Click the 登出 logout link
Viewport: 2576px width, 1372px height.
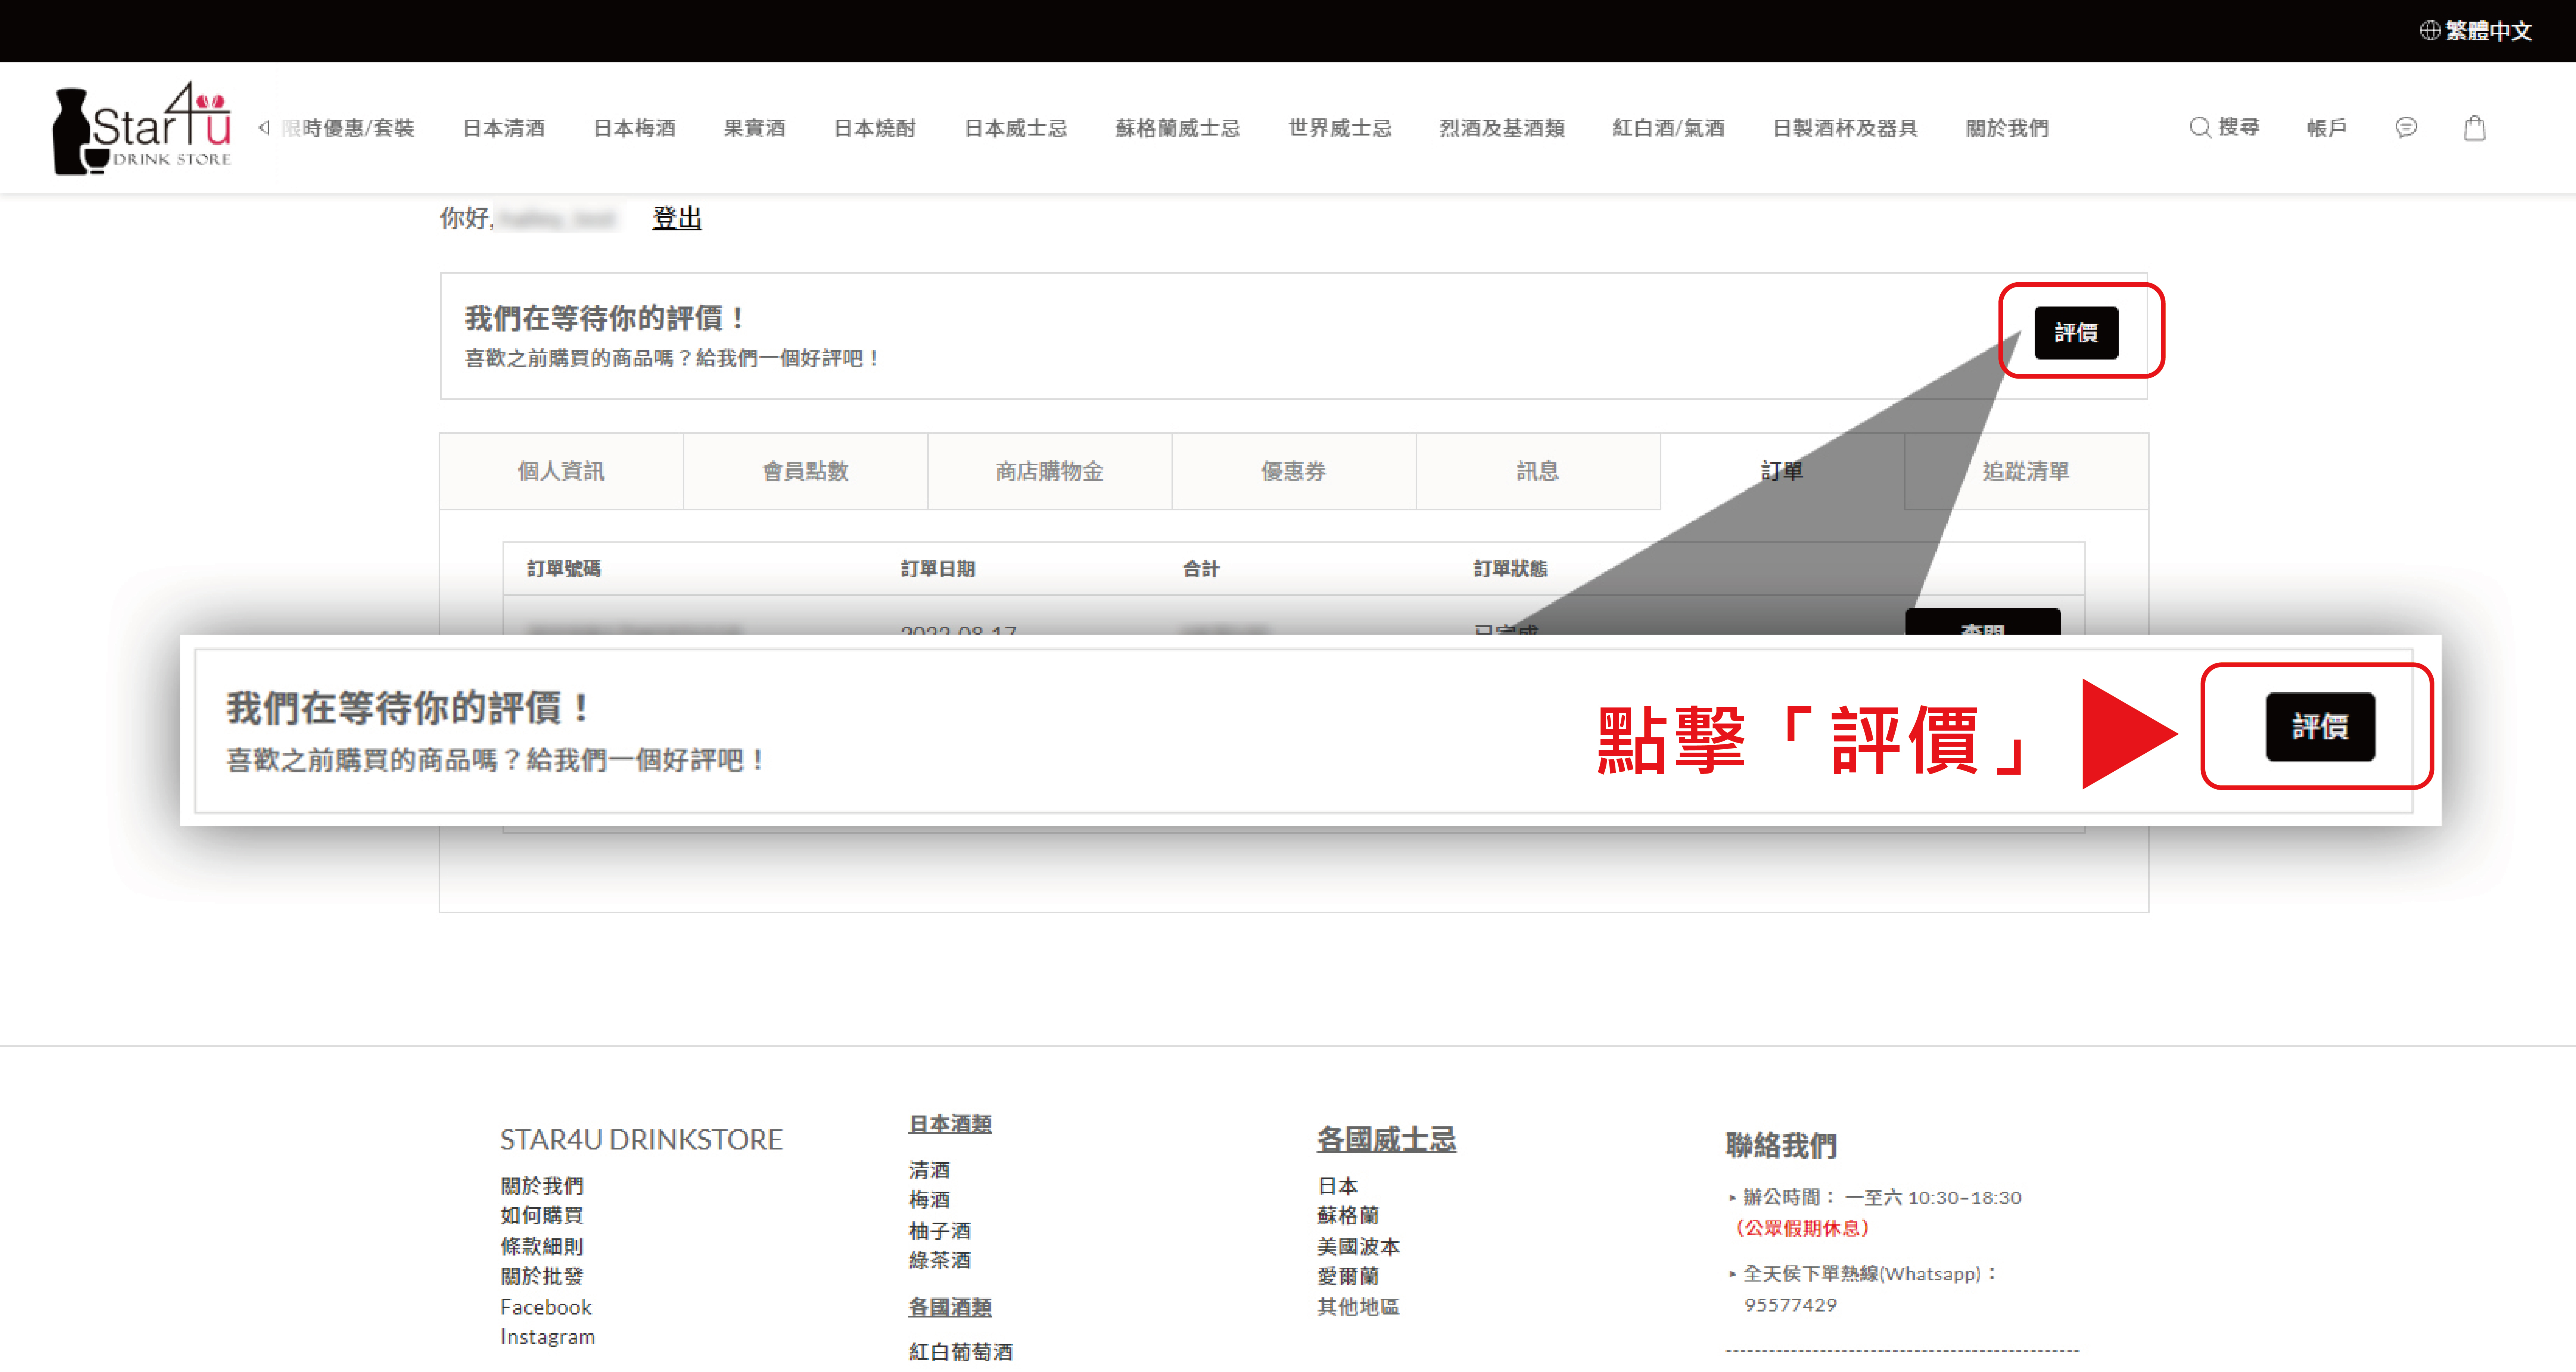coord(677,218)
